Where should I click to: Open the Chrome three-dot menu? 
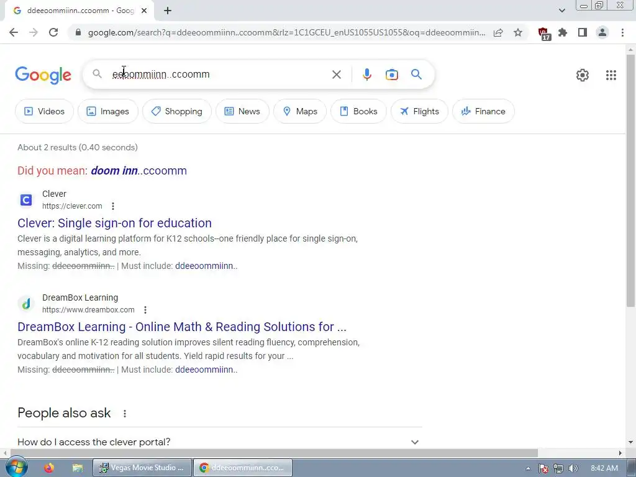click(622, 32)
